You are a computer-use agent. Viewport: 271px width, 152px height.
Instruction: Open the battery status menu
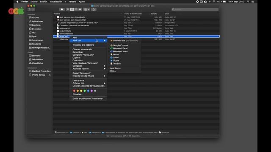pos(224,2)
